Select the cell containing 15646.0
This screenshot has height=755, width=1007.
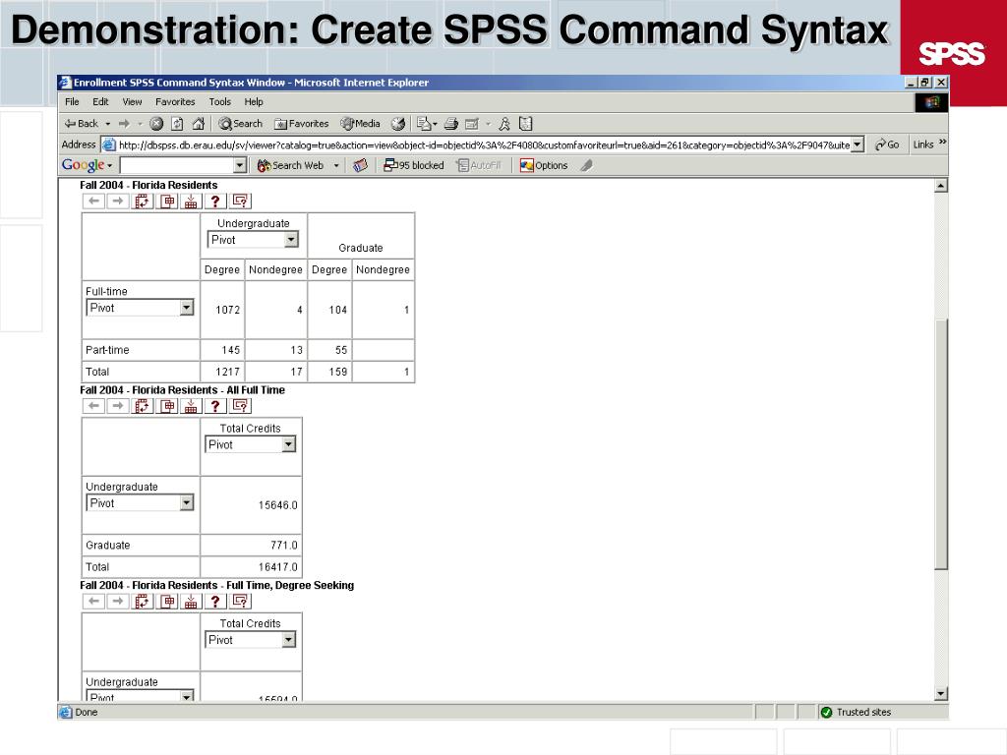click(x=251, y=504)
